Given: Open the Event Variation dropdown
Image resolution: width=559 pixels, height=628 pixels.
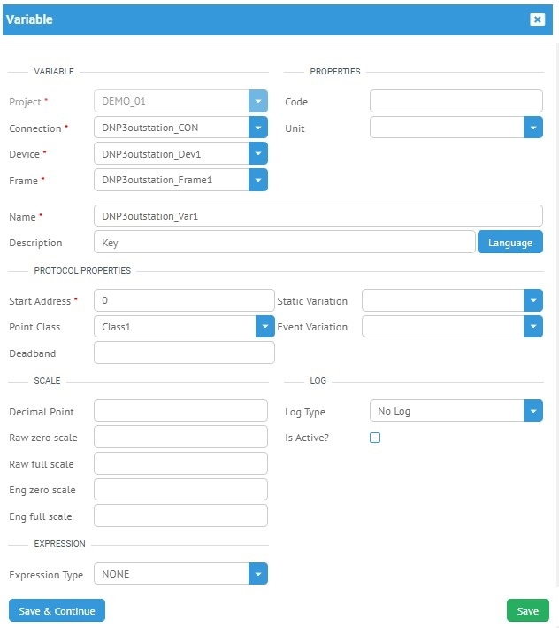Looking at the screenshot, I should point(532,327).
